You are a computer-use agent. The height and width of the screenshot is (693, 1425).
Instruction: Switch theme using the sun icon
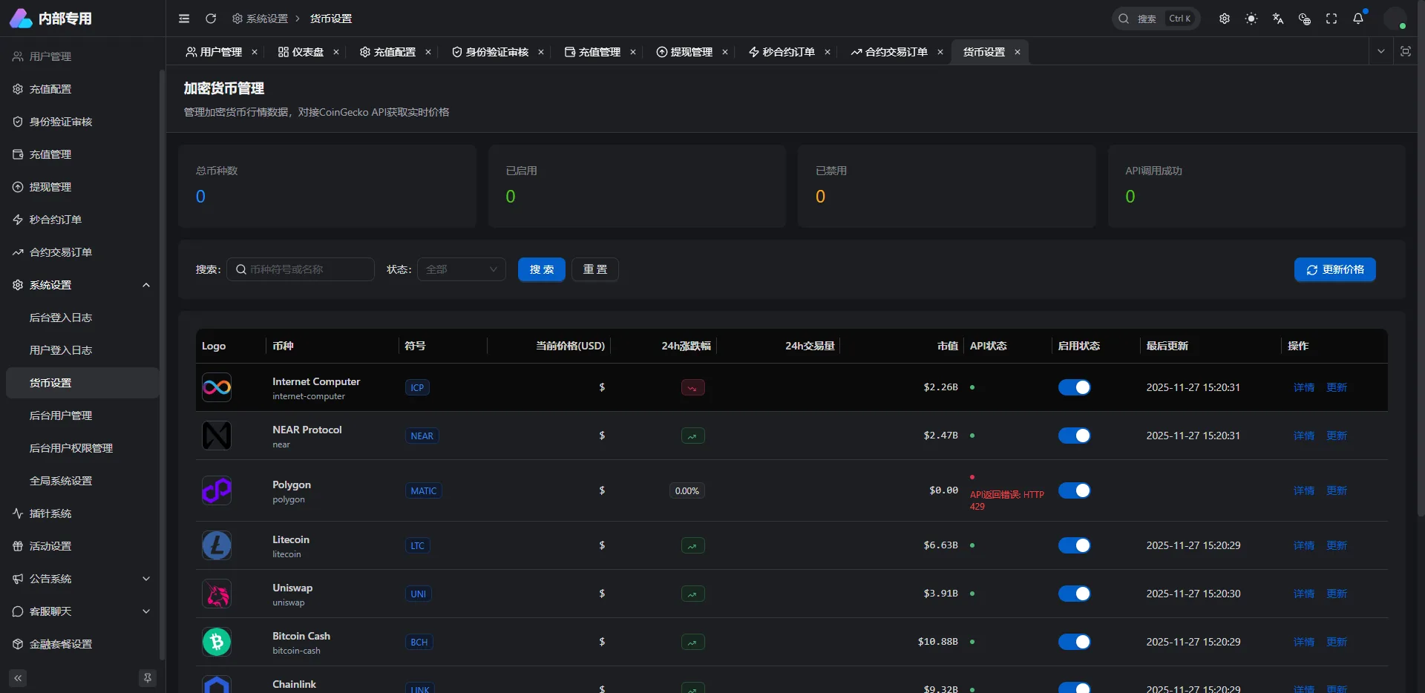click(x=1251, y=19)
